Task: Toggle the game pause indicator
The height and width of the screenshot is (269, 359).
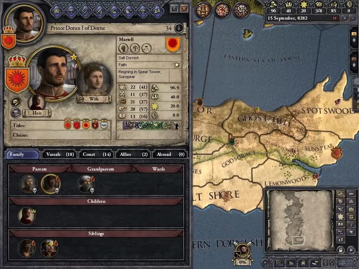Action: point(335,18)
